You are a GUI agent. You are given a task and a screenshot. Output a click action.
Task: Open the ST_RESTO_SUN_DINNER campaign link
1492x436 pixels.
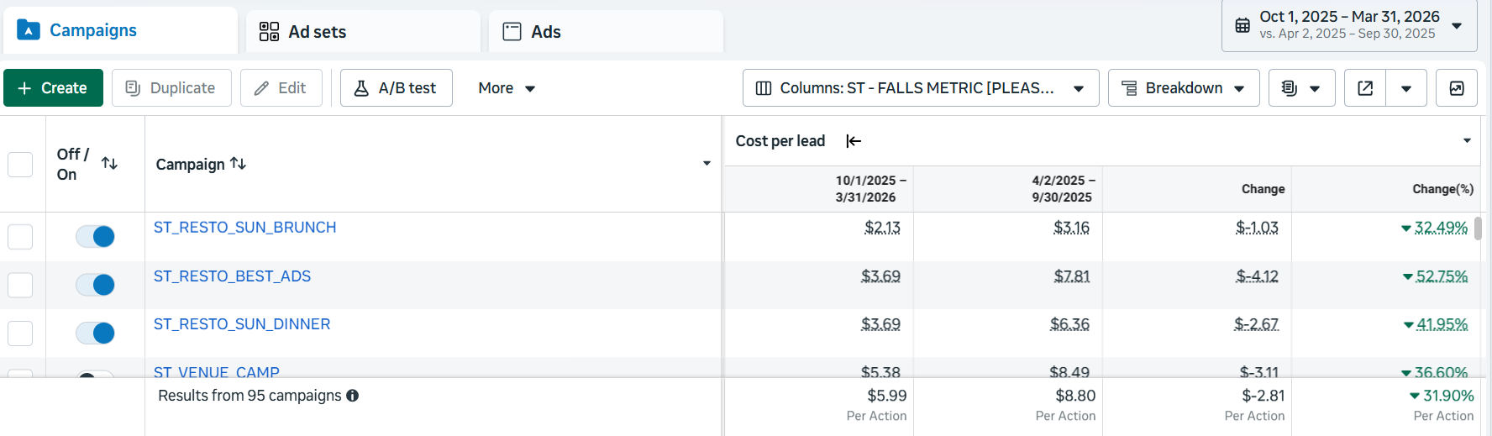tap(242, 324)
